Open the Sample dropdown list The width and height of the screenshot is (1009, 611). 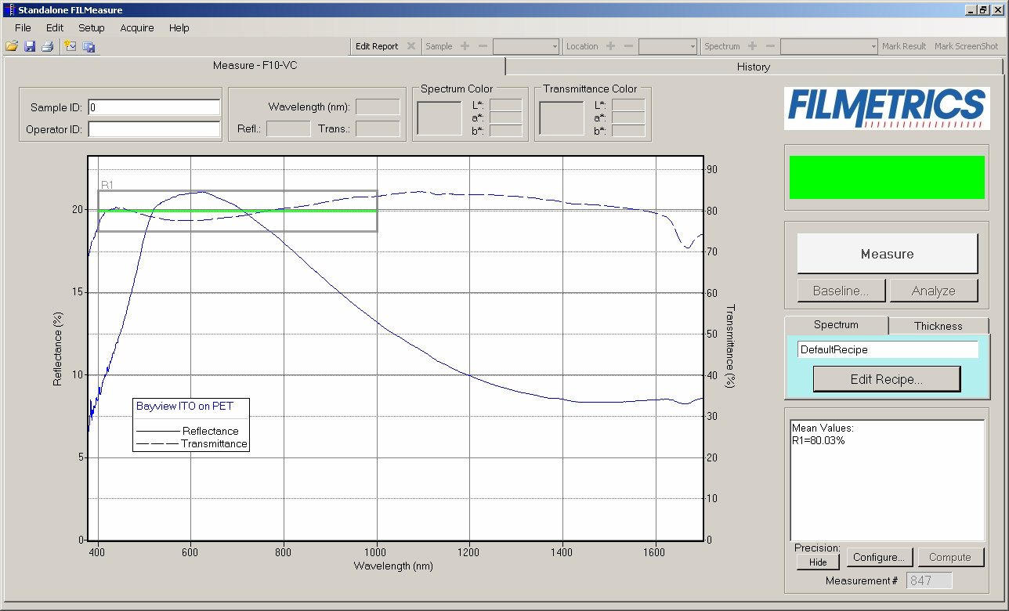(526, 47)
